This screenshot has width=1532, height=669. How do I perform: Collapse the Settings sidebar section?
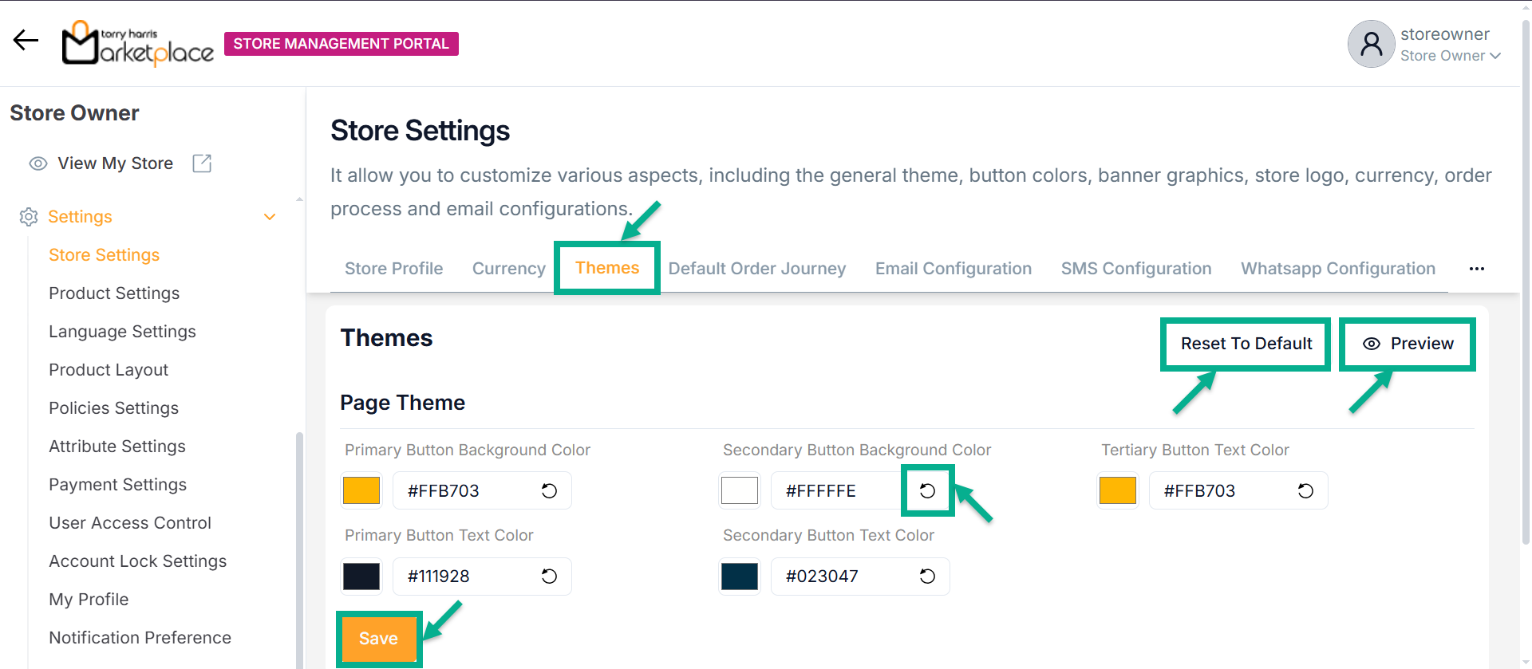click(x=270, y=217)
